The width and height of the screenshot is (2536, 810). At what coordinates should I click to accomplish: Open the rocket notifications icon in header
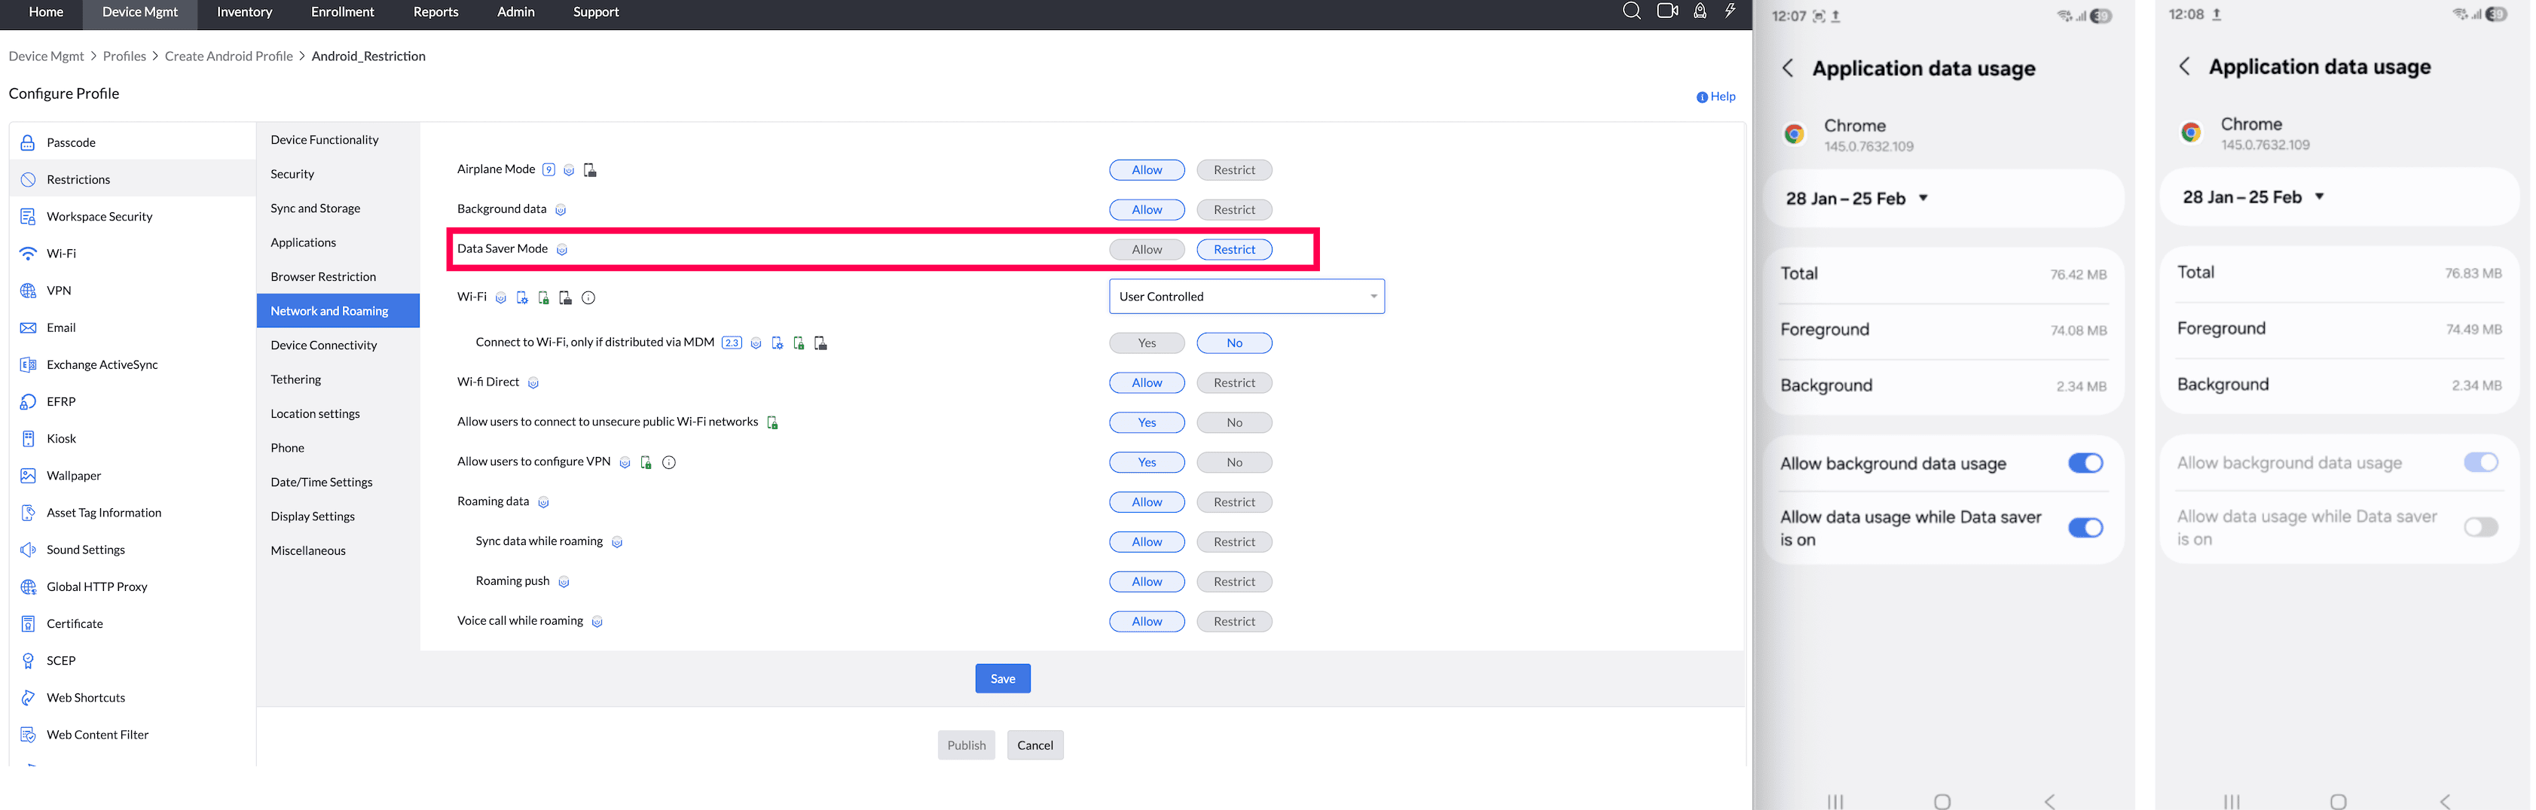(x=1699, y=11)
